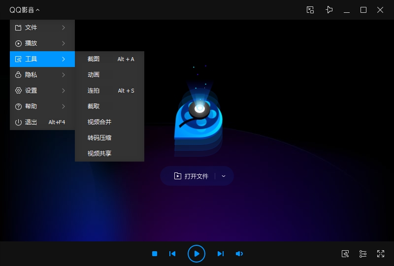The width and height of the screenshot is (394, 266).
Task: Click the folder icon beside 文件
Action: click(18, 28)
